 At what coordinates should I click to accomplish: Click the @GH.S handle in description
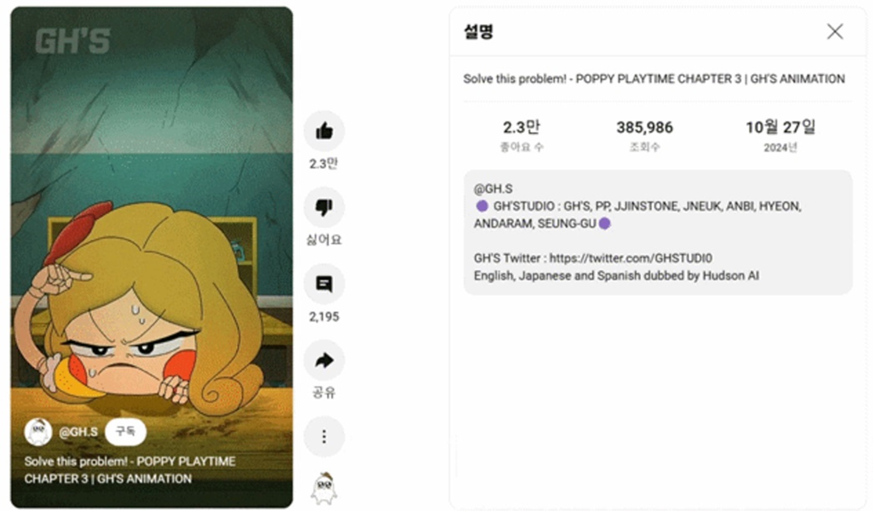(x=493, y=188)
